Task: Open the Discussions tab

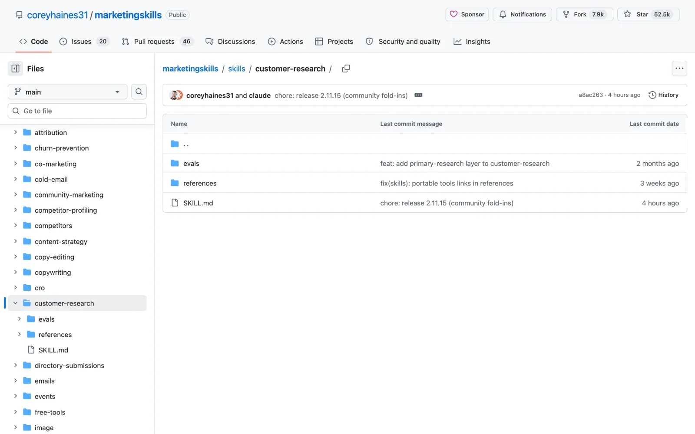Action: click(x=230, y=41)
